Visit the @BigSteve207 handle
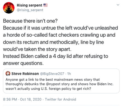This screenshot has width=123, height=109. pyautogui.click(x=52, y=74)
